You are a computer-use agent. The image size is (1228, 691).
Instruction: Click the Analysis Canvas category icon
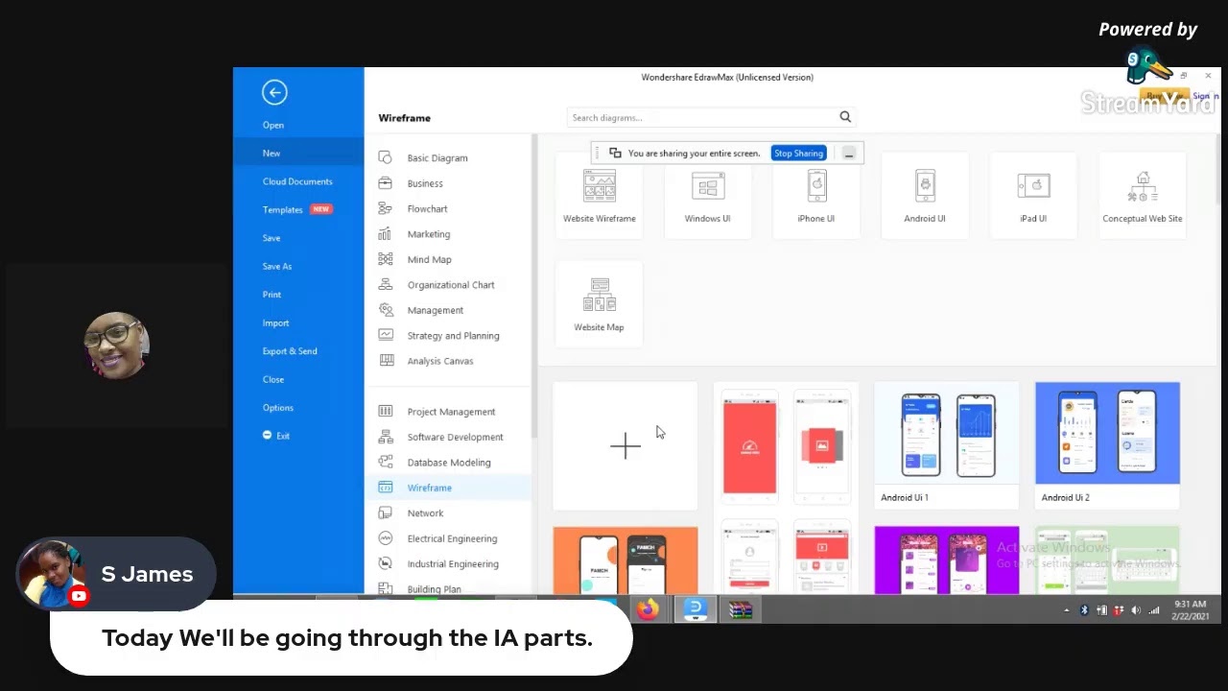pyautogui.click(x=386, y=361)
